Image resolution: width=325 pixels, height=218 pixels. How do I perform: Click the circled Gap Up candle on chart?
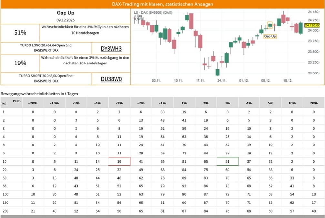(x=270, y=25)
